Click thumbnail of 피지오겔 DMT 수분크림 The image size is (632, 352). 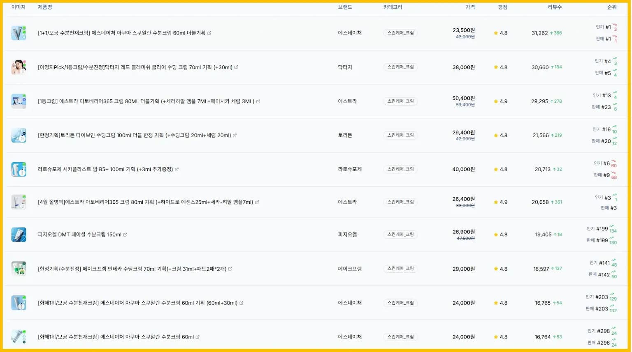pyautogui.click(x=19, y=235)
